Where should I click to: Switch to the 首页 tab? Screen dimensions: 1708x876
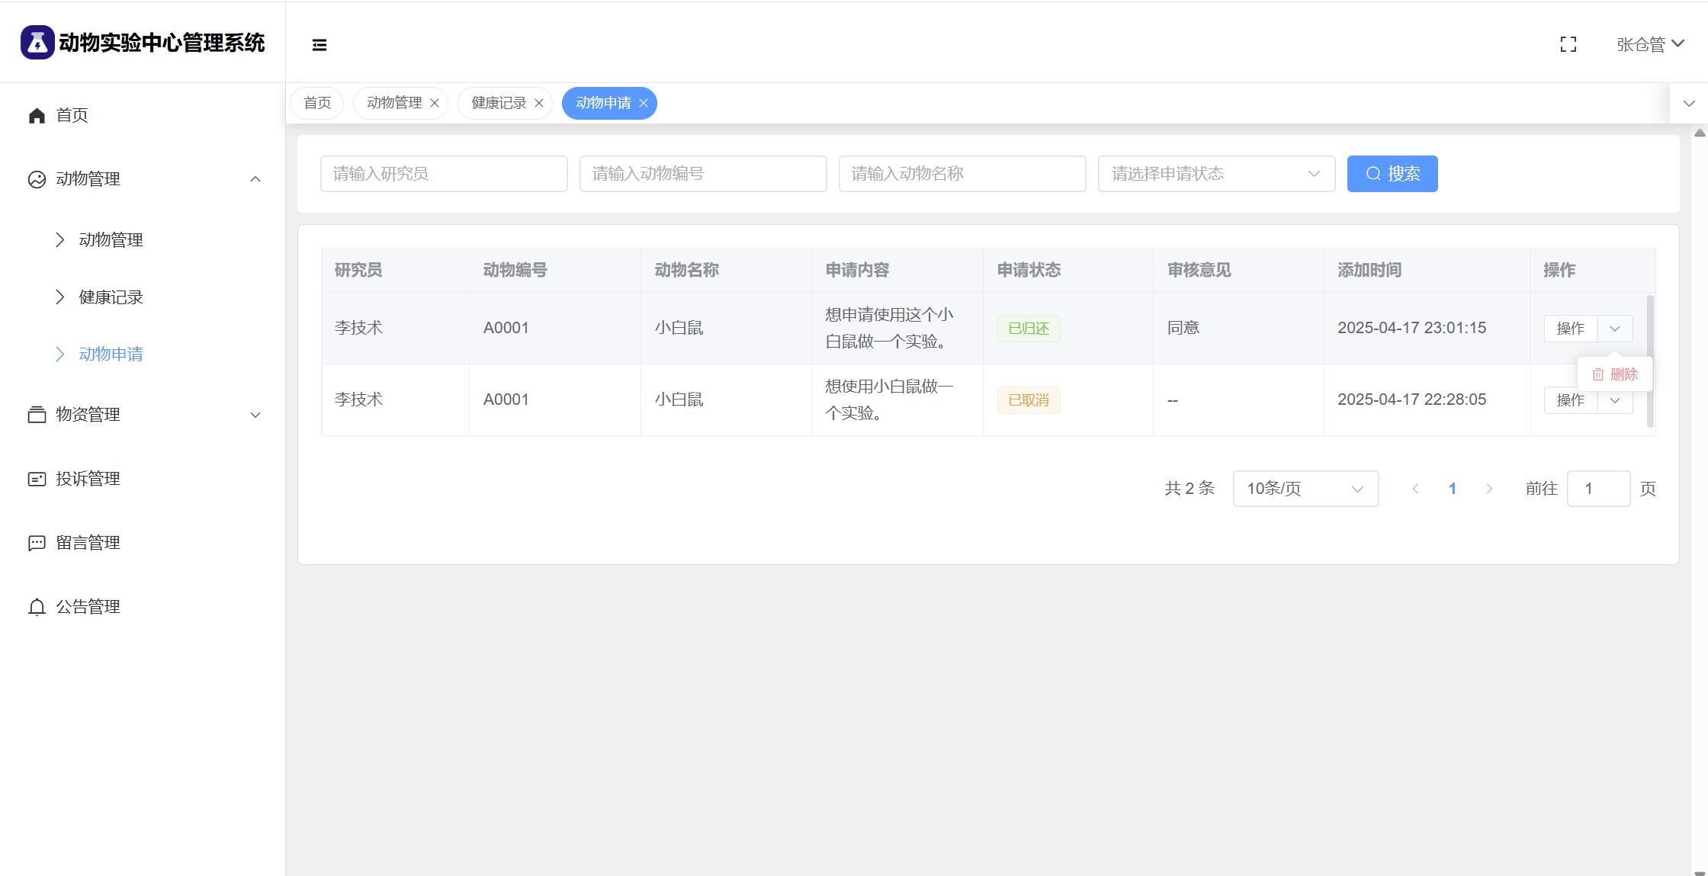(x=317, y=103)
